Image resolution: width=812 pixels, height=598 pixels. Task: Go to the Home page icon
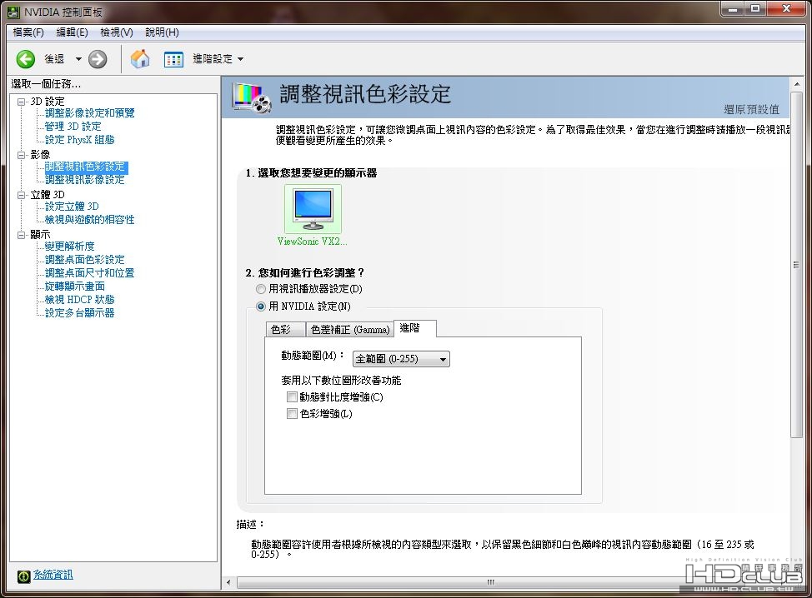(x=140, y=58)
